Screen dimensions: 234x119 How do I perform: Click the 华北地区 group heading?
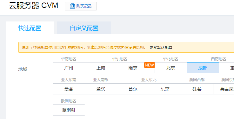[170, 59]
